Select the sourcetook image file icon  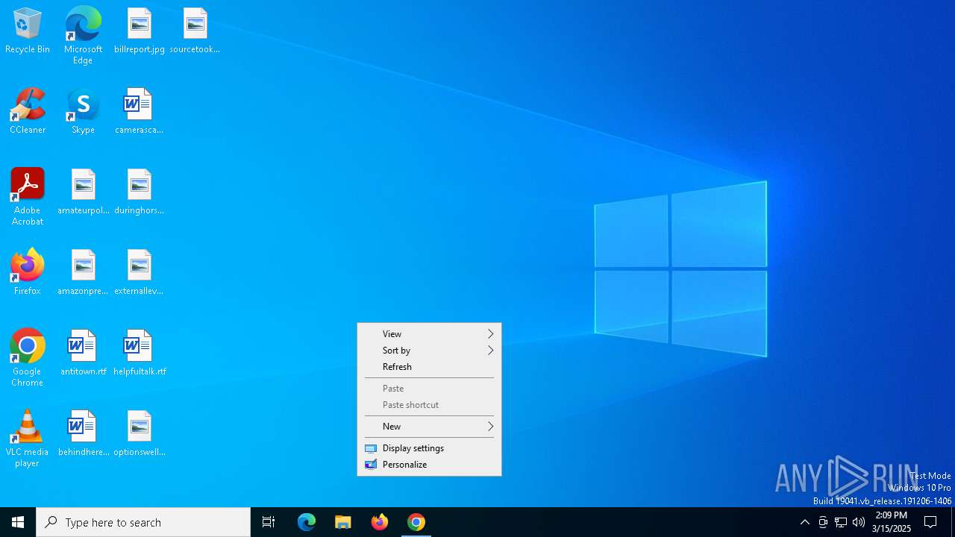coord(195,31)
